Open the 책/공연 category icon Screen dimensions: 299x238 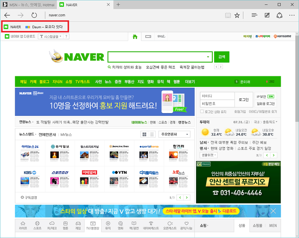134,226
